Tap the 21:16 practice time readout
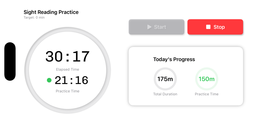 [71, 80]
